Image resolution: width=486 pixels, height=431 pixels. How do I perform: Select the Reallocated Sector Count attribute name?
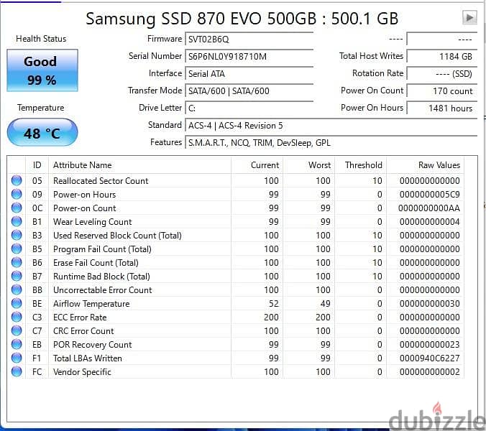(101, 180)
